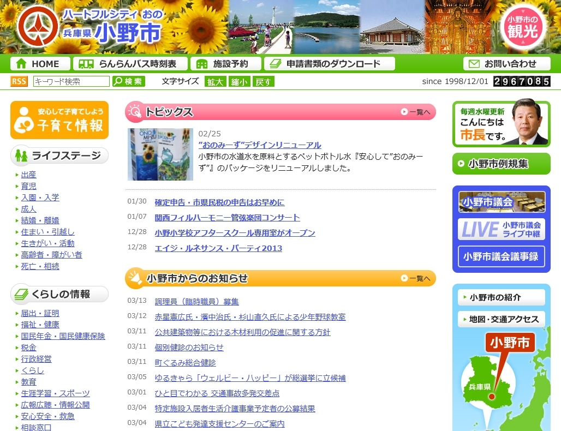
Task: Go to HOME in navigation bar
Action: pos(40,64)
